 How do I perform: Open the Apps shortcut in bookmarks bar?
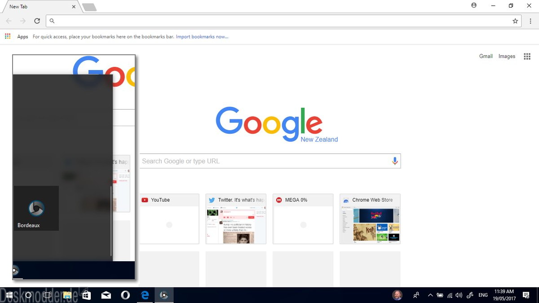(x=17, y=37)
